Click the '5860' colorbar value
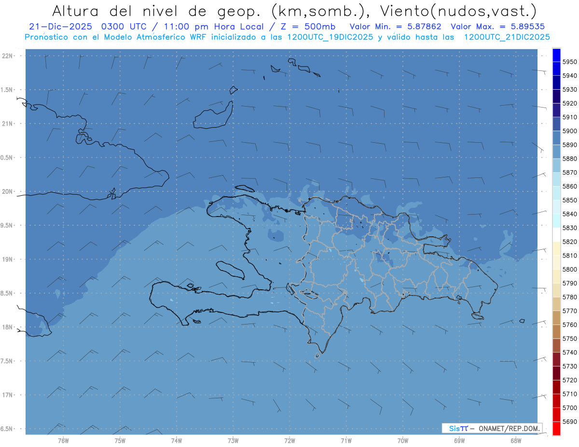The width and height of the screenshot is (579, 447). pyautogui.click(x=569, y=186)
